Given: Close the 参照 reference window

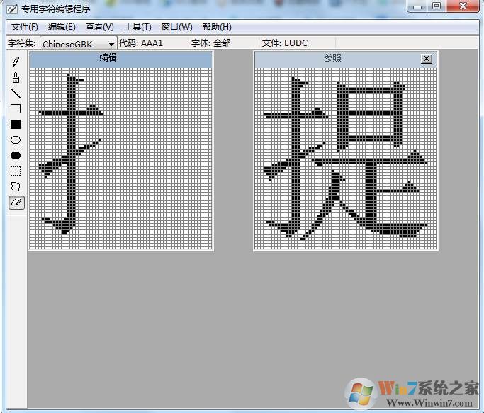Looking at the screenshot, I should [426, 59].
